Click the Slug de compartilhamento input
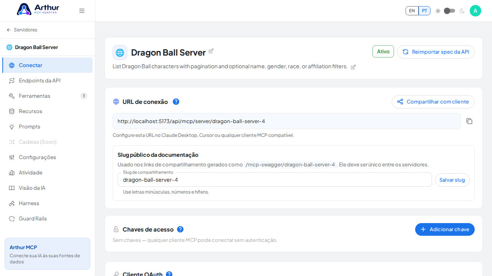 pyautogui.click(x=275, y=179)
